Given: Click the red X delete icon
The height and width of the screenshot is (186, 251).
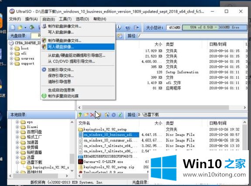Looking at the screenshot, I should [x=92, y=115].
